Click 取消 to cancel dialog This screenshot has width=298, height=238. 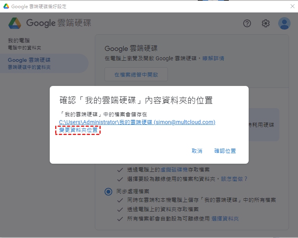pos(197,151)
